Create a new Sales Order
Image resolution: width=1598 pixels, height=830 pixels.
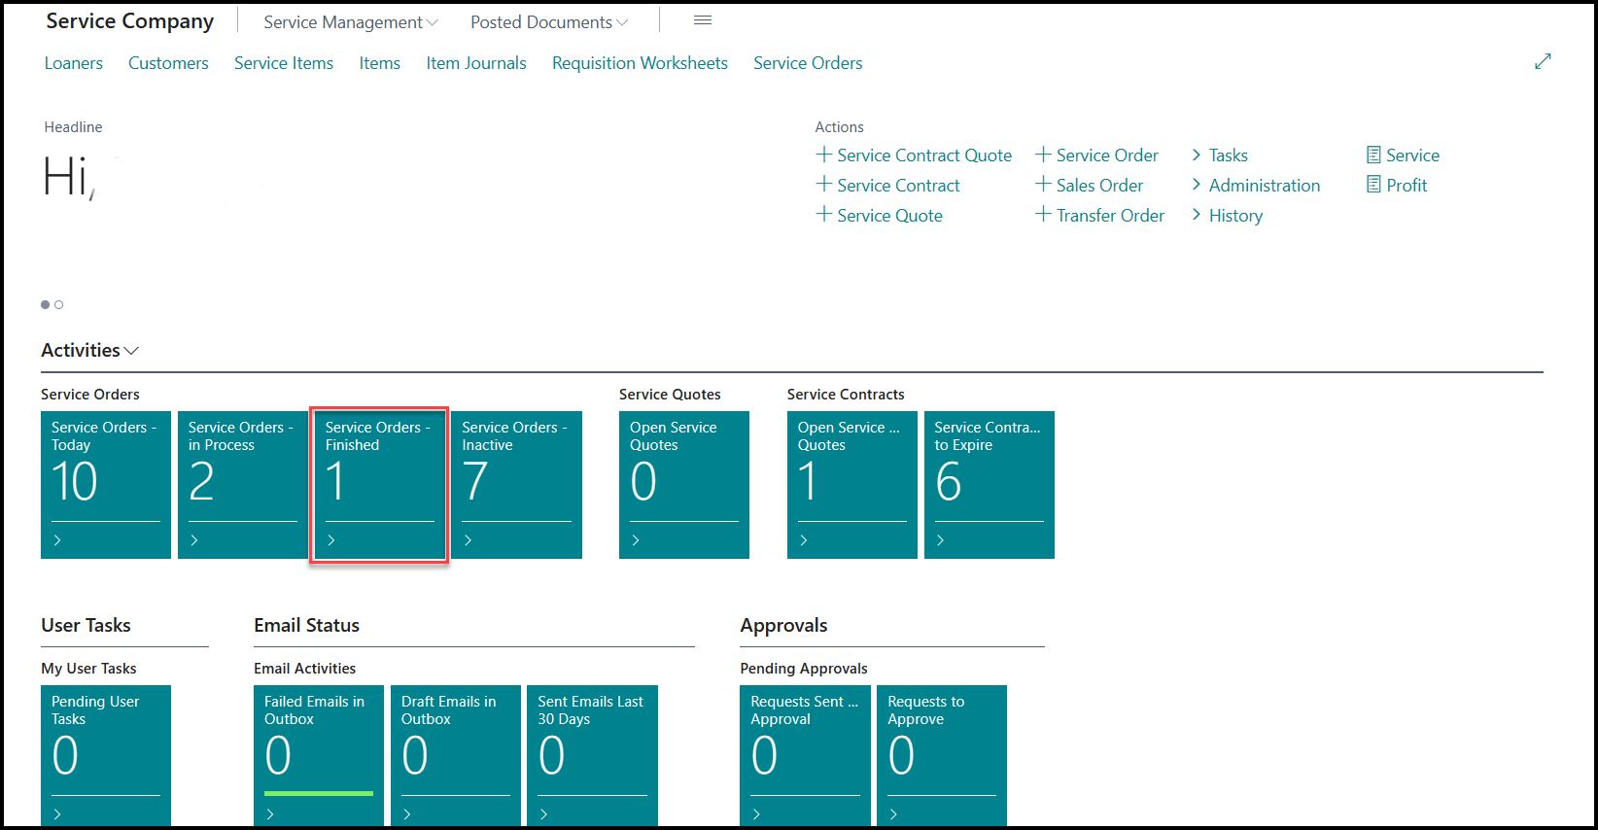[x=1099, y=186]
